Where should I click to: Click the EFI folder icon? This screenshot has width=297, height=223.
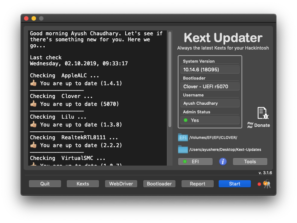click(x=183, y=137)
